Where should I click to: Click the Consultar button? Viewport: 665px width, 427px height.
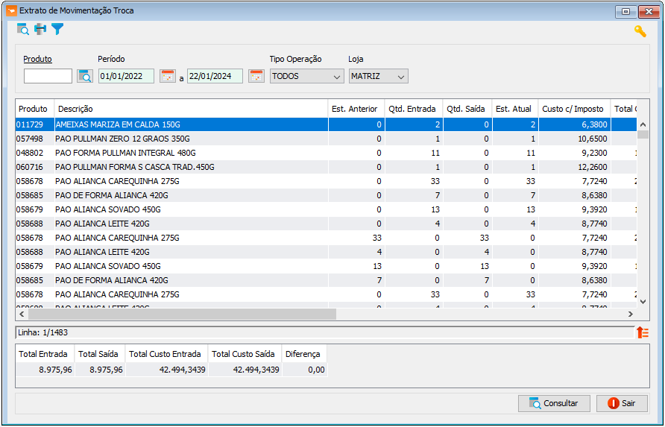[554, 403]
